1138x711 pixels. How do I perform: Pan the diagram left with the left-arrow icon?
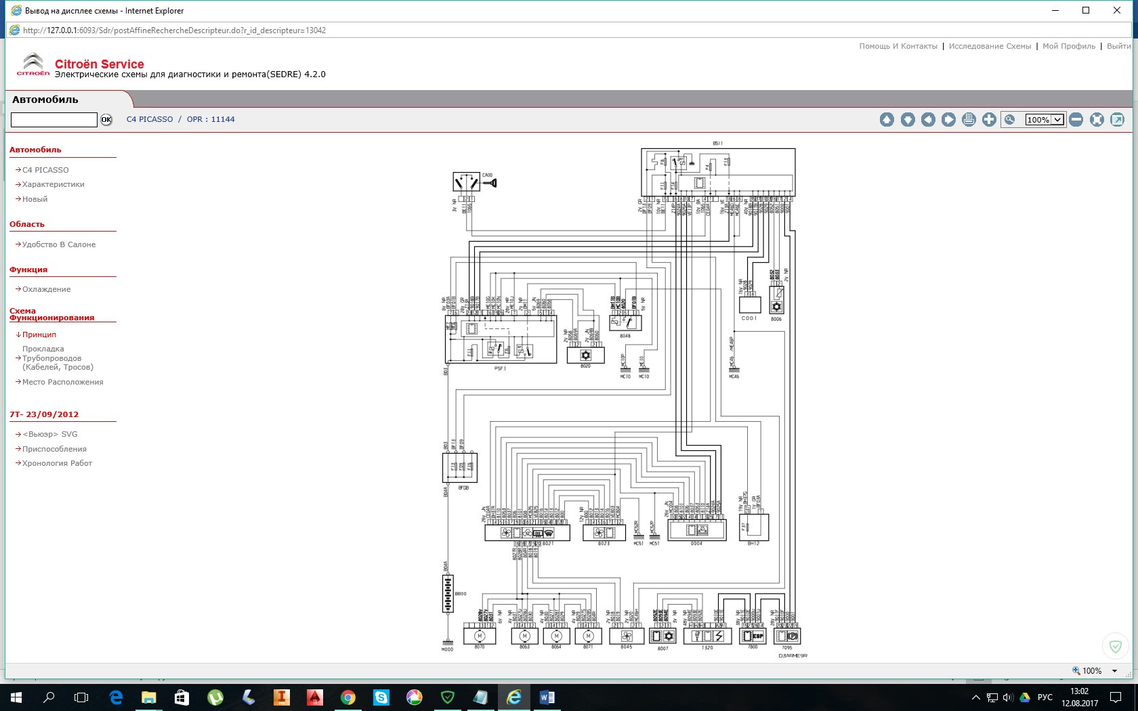pyautogui.click(x=928, y=120)
